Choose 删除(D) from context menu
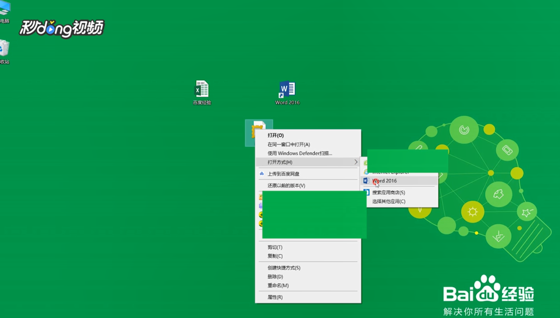Viewport: 560px width, 318px height. point(308,276)
